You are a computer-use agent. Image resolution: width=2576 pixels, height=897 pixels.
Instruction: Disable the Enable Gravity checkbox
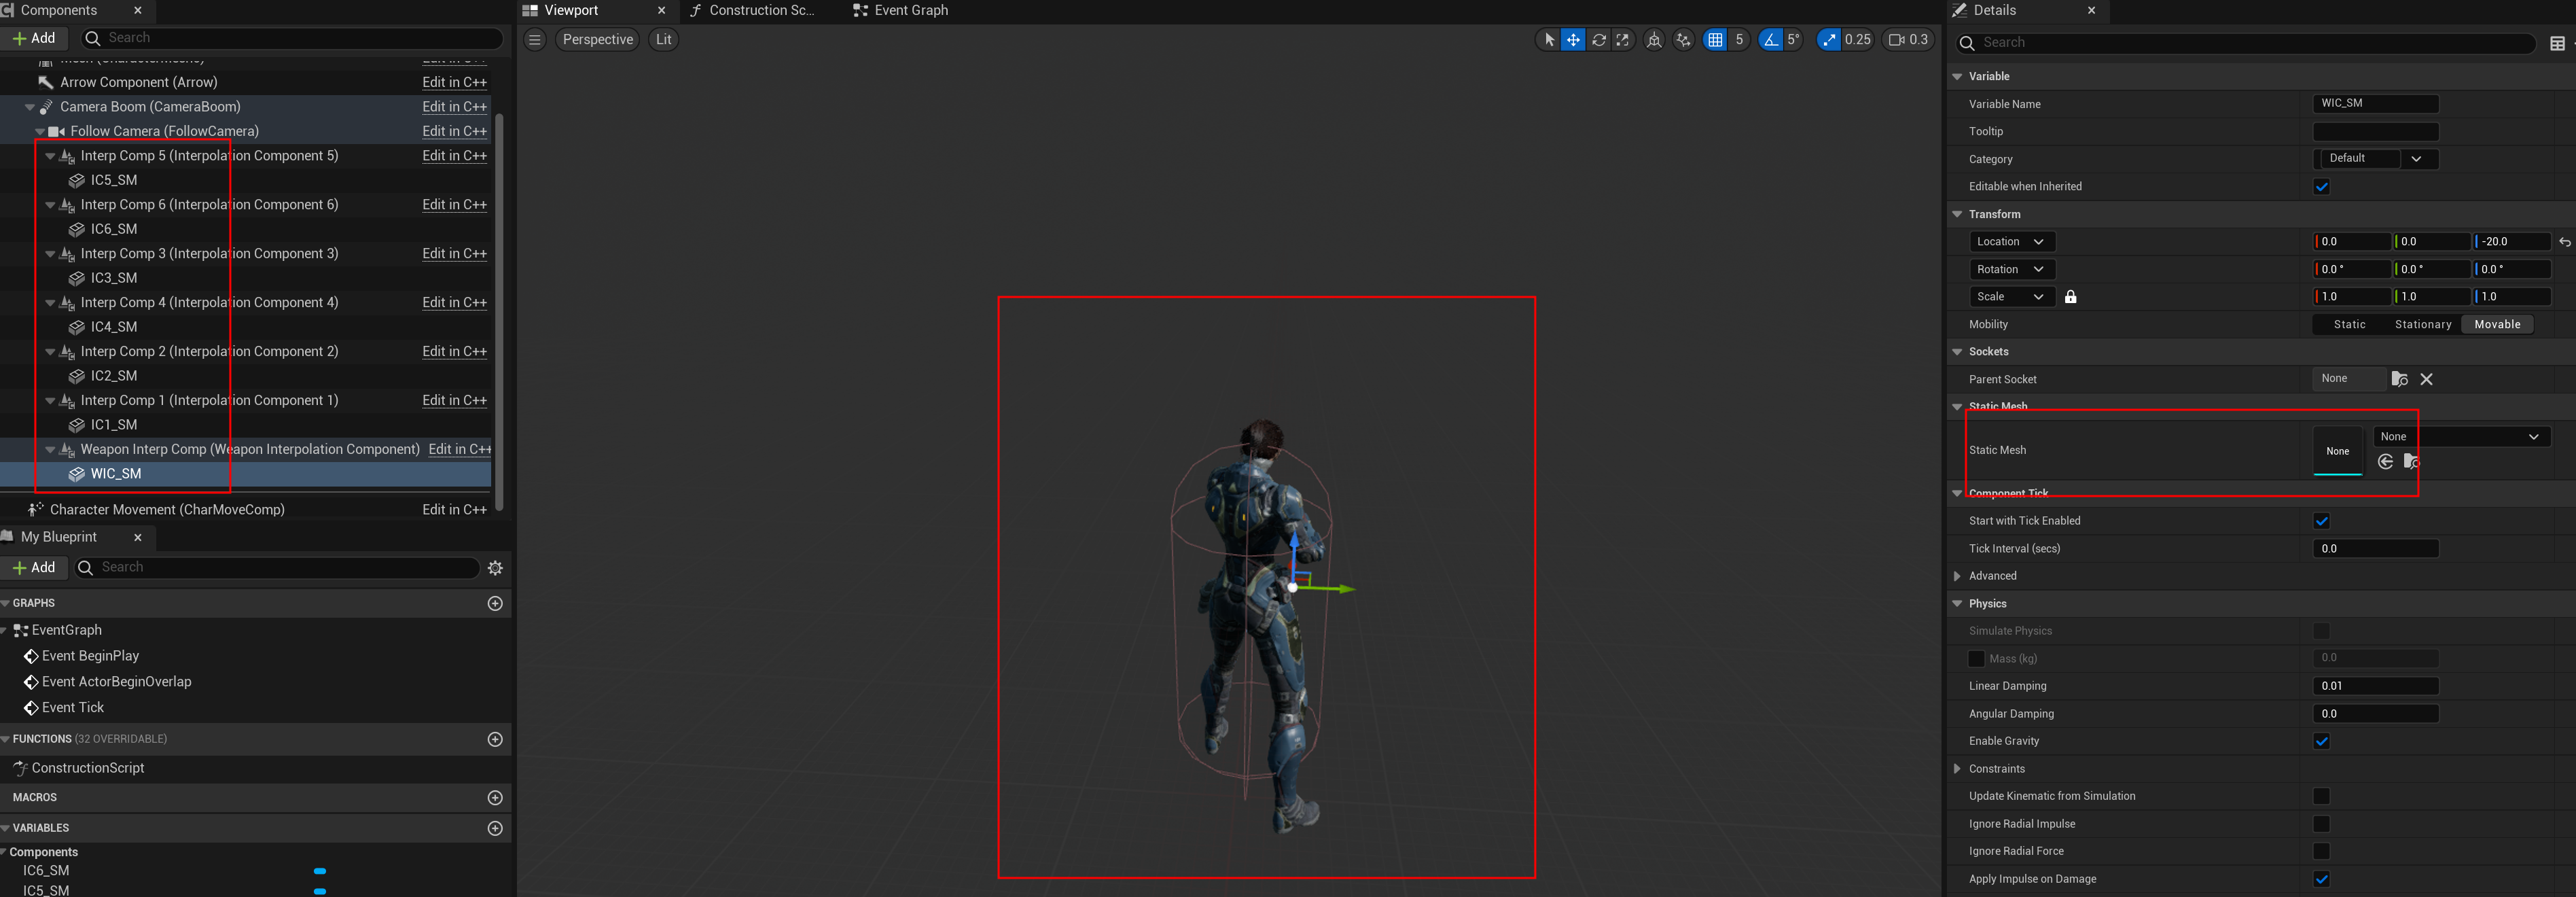click(2321, 741)
